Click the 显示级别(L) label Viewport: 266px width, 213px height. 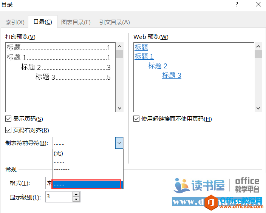coord(25,197)
